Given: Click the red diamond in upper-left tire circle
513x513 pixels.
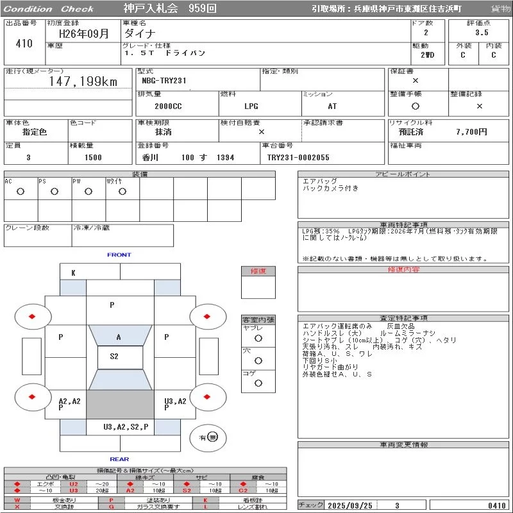Looking at the screenshot, I should pos(32,316).
